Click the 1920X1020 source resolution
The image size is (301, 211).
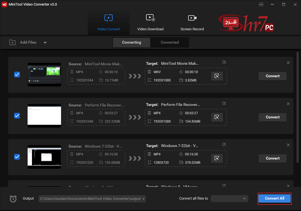coord(84,163)
